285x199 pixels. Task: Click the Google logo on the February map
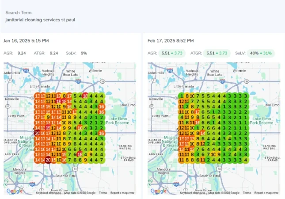click(x=159, y=191)
